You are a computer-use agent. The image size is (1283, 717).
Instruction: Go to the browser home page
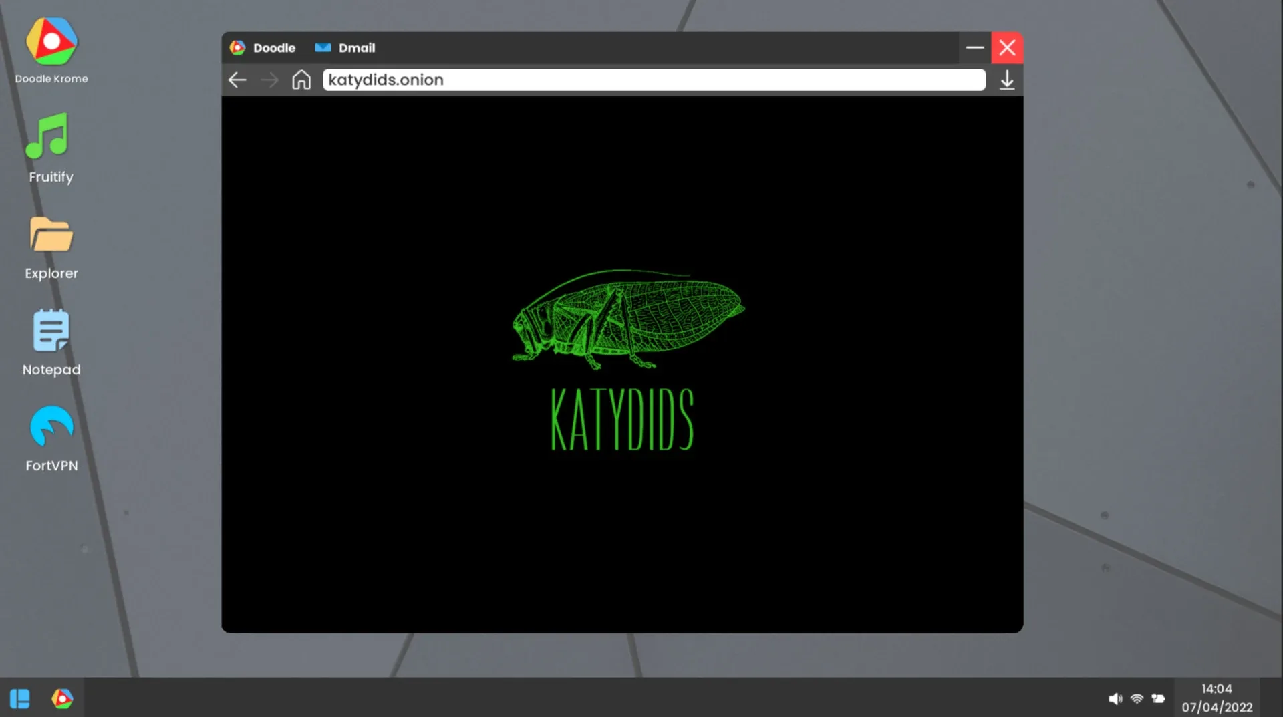click(301, 80)
